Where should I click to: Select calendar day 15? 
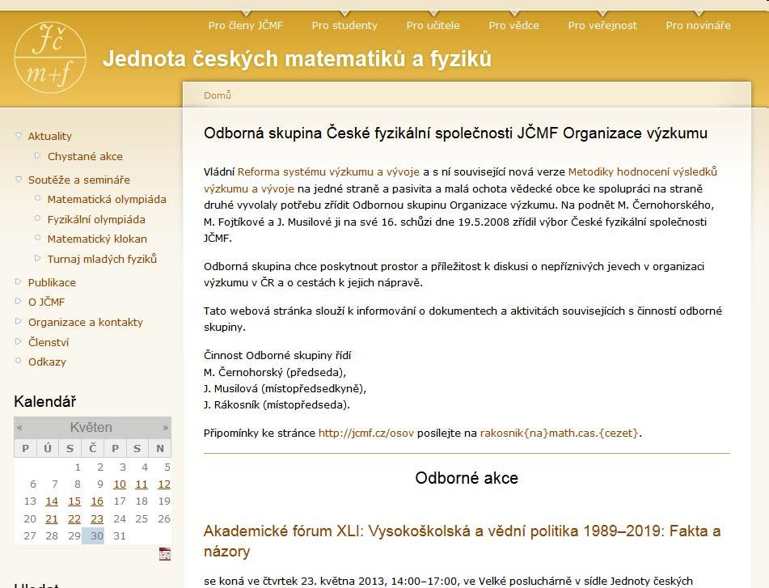[74, 501]
